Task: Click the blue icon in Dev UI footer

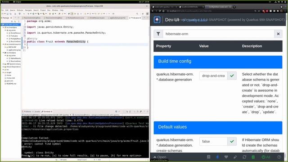Action: (x=217, y=157)
